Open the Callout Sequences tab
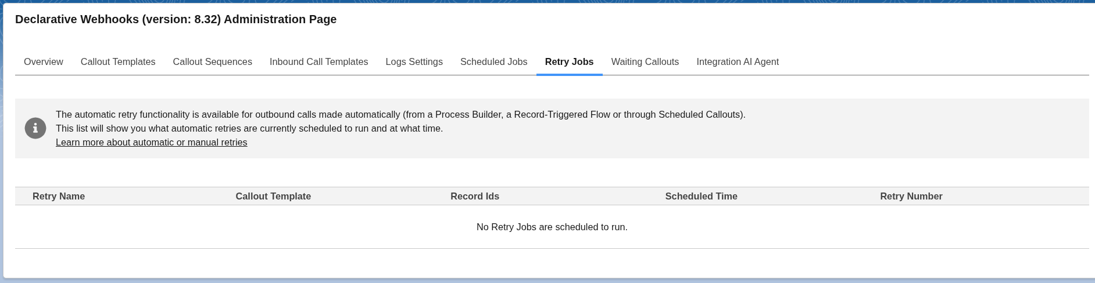 coord(213,62)
